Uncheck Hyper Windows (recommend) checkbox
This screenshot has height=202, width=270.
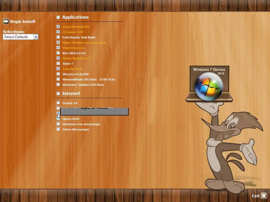[x=58, y=42]
